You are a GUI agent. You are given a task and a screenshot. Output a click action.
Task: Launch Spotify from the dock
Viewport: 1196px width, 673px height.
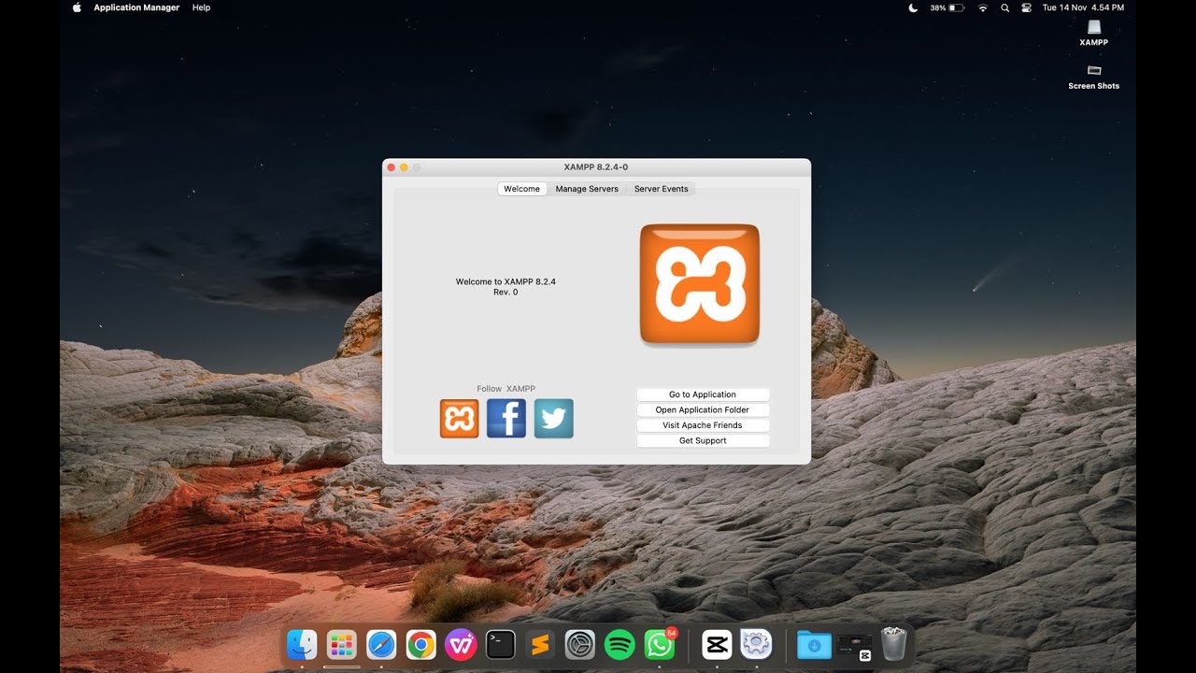tap(619, 644)
